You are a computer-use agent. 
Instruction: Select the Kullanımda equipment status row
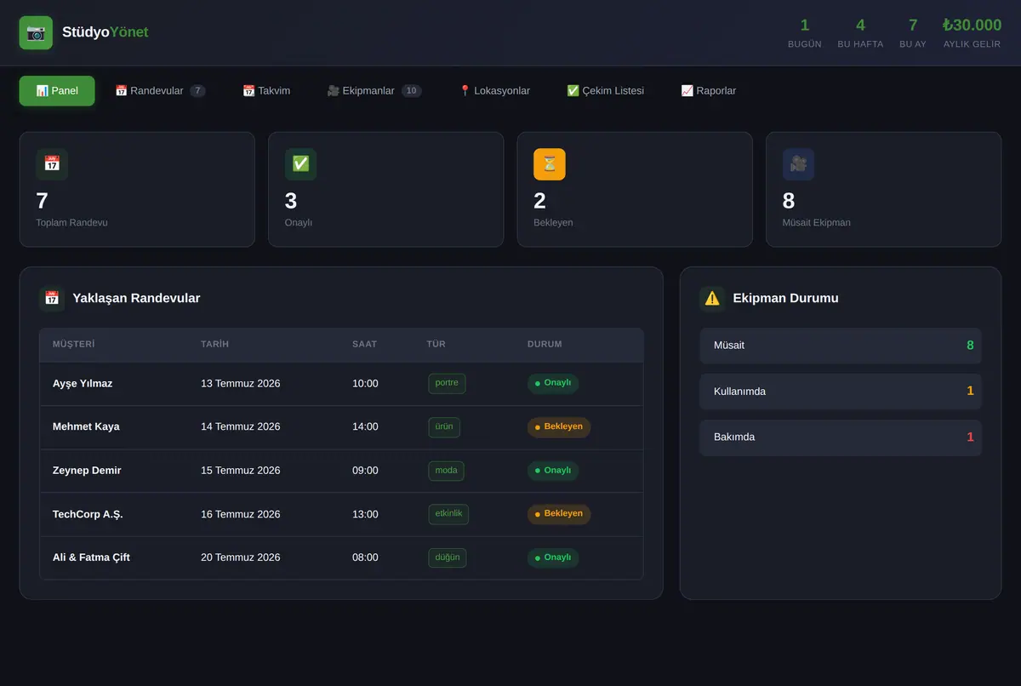point(841,392)
